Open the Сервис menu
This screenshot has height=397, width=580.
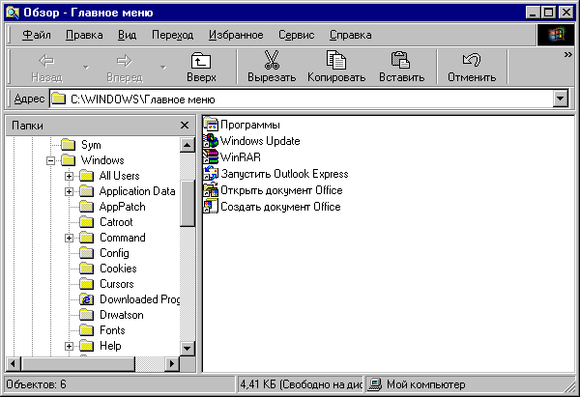297,35
